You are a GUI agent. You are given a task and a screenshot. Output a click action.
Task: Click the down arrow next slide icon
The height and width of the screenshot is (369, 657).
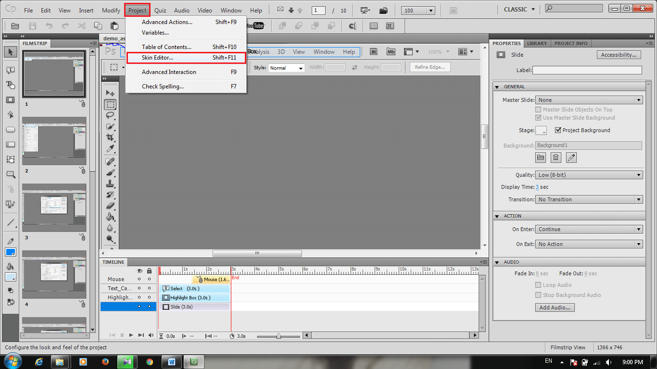(x=291, y=10)
